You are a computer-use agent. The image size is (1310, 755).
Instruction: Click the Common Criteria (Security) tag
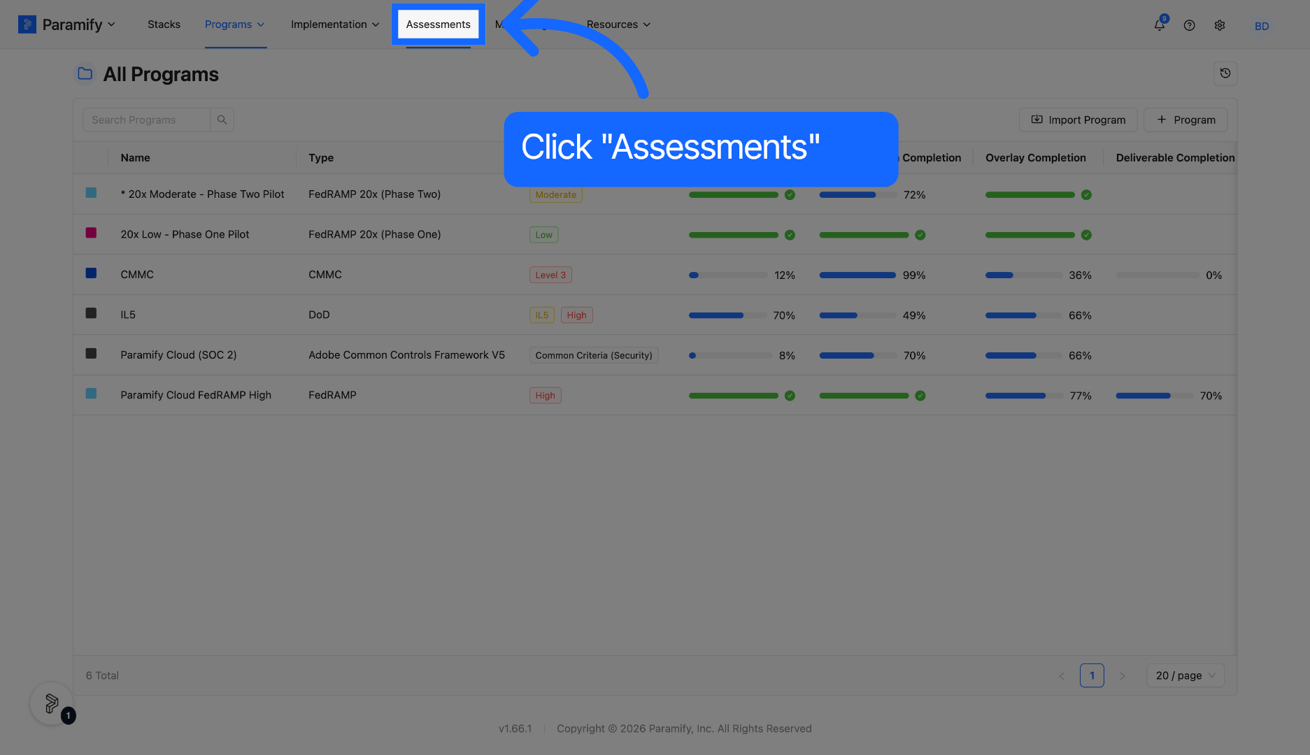pyautogui.click(x=594, y=356)
